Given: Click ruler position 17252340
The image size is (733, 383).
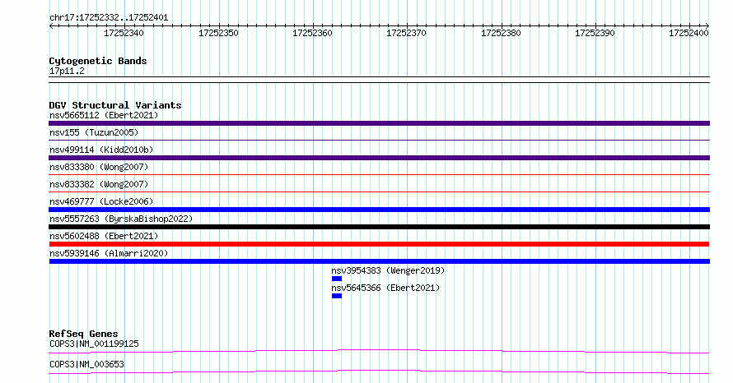Looking at the screenshot, I should click(124, 33).
